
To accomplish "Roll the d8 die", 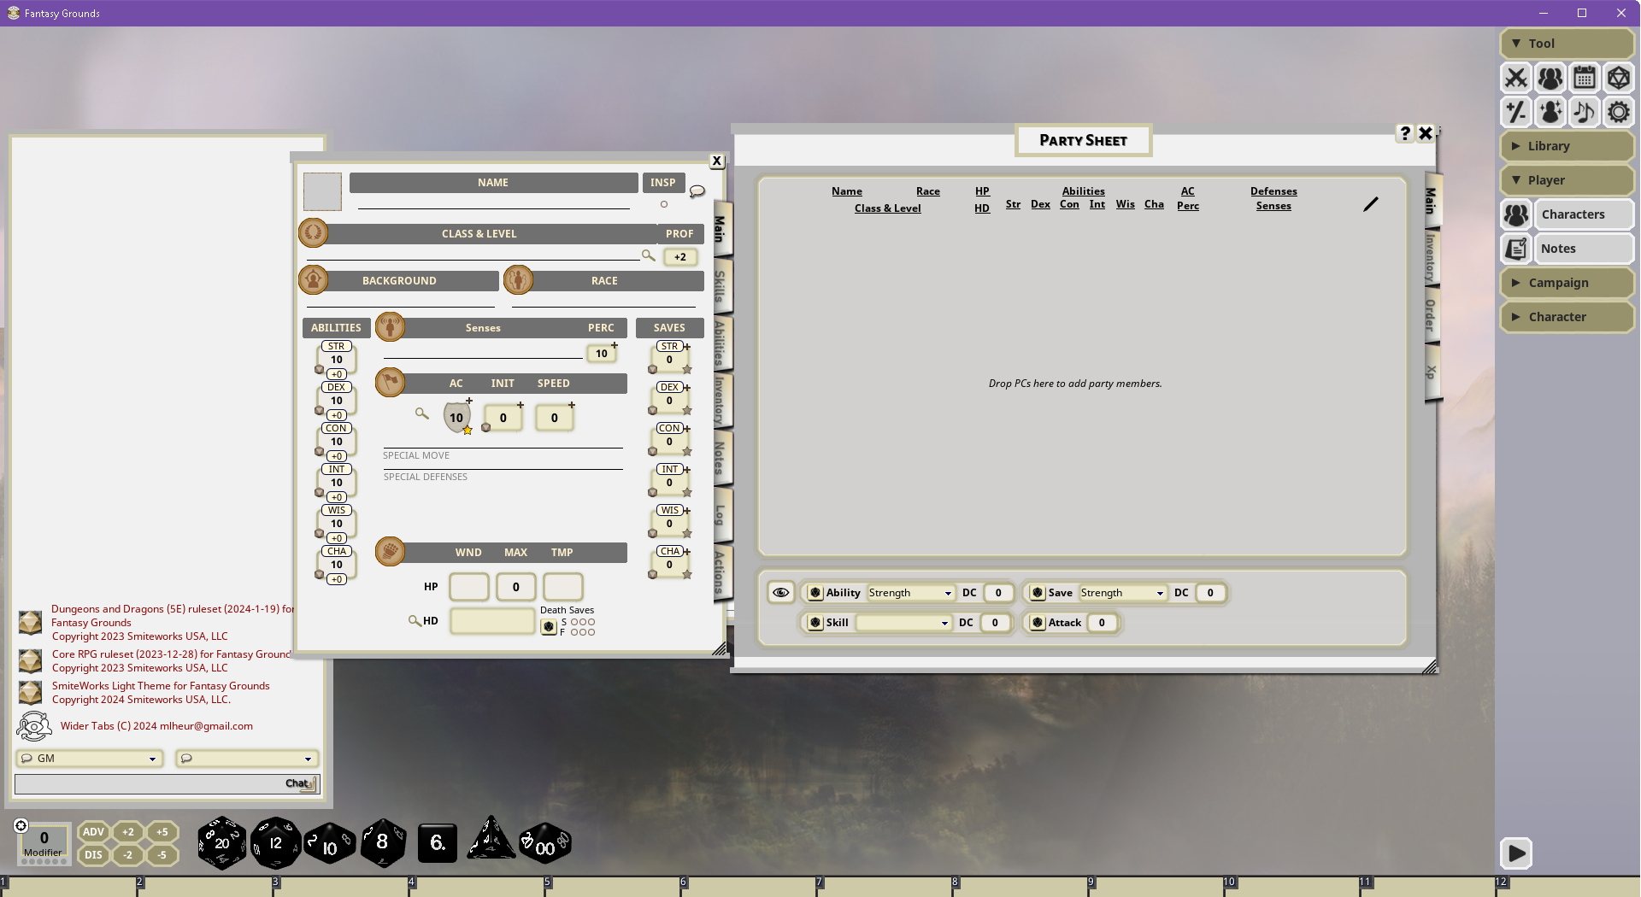I will click(x=383, y=843).
